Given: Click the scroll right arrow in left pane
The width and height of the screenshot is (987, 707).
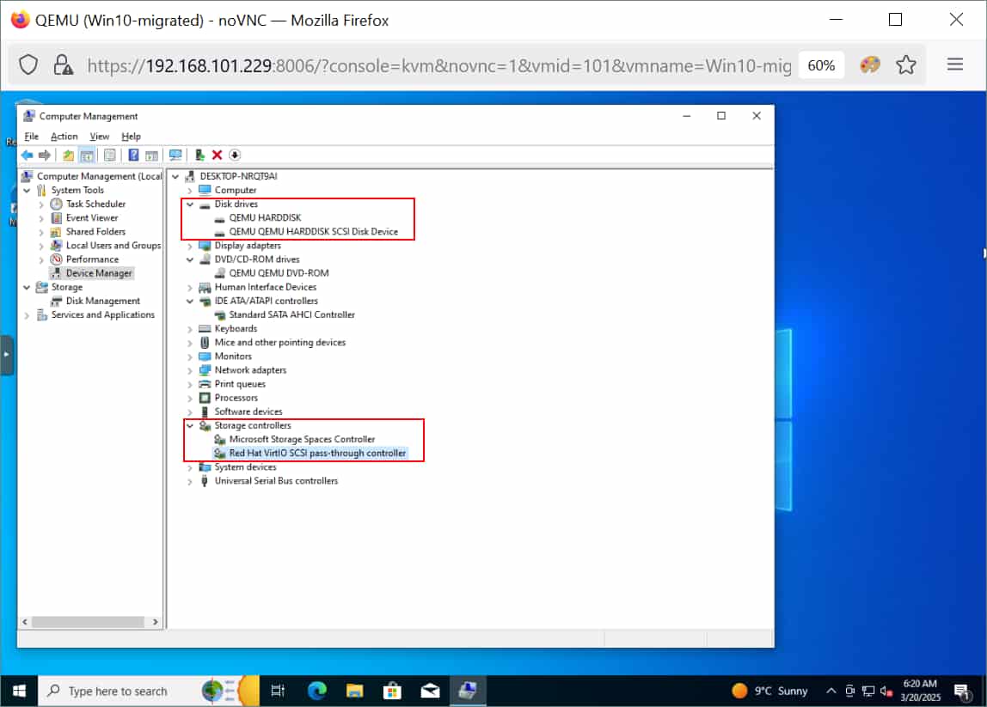Looking at the screenshot, I should [155, 621].
